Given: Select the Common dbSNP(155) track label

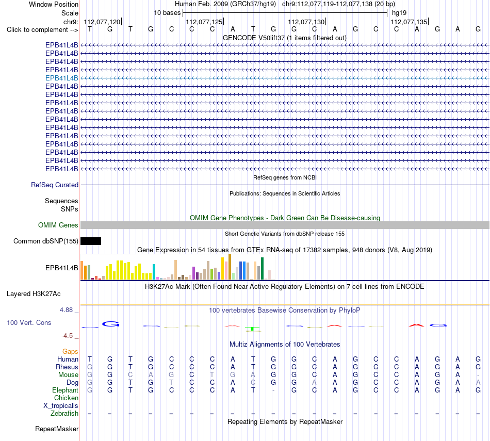Looking at the screenshot, I should [x=45, y=241].
